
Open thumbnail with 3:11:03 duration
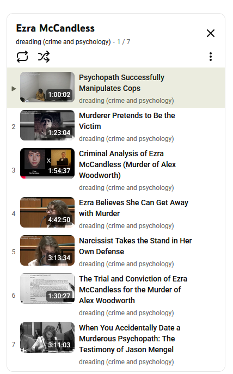point(47,338)
